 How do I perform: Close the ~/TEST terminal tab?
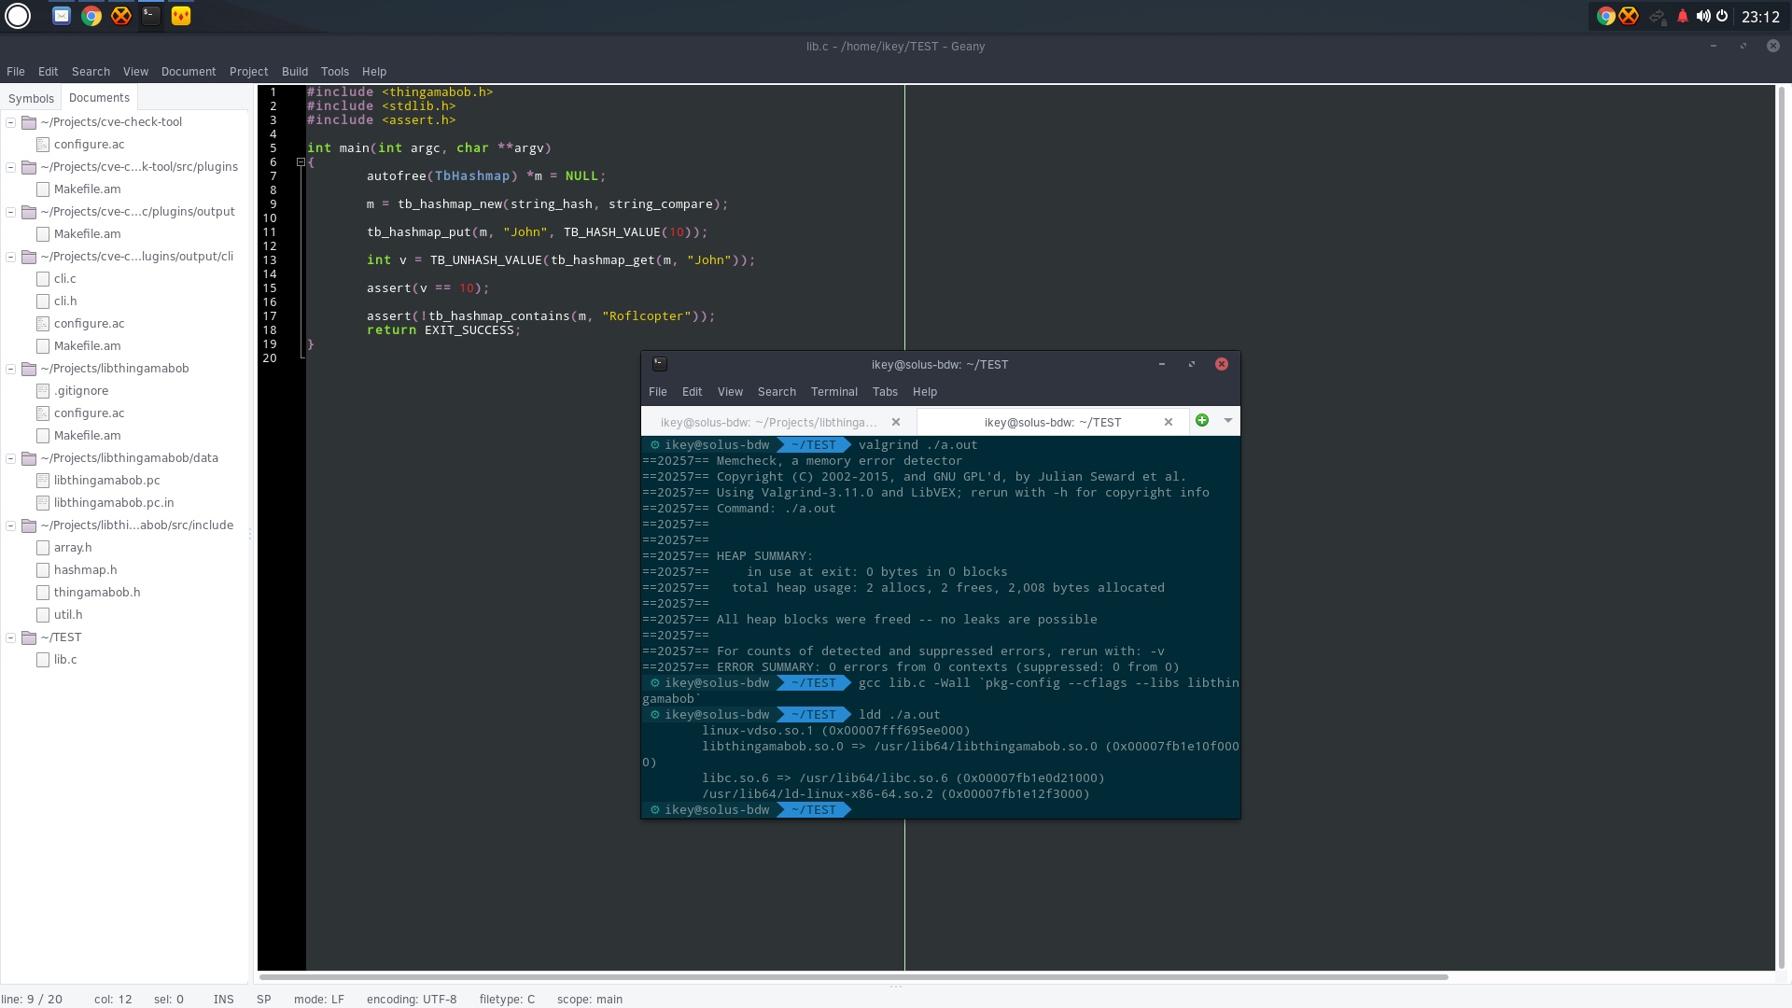tap(1168, 422)
